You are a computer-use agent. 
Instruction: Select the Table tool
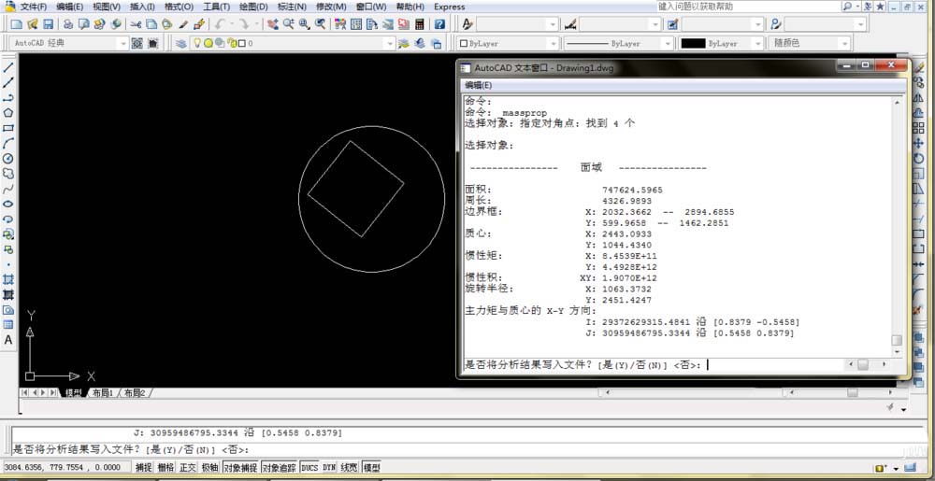pos(8,324)
